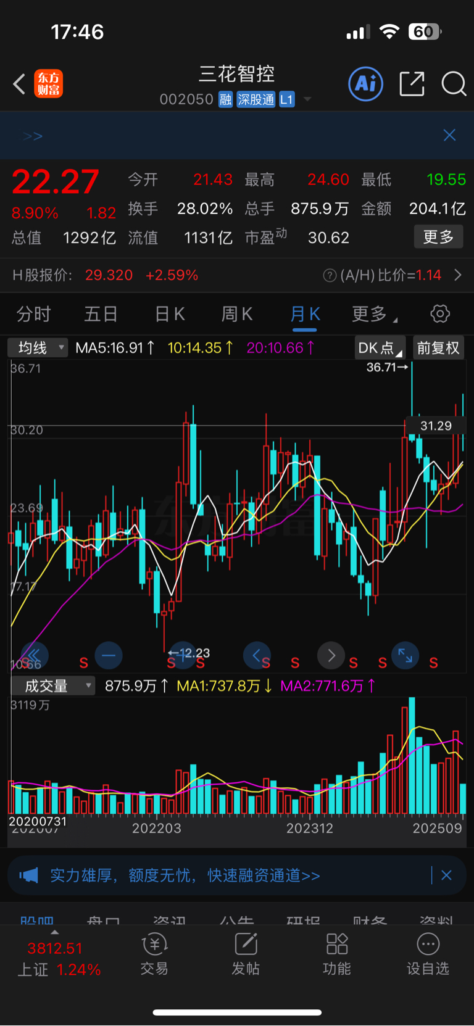Tap the 东方财富 logo icon
The height and width of the screenshot is (1026, 474).
[49, 84]
